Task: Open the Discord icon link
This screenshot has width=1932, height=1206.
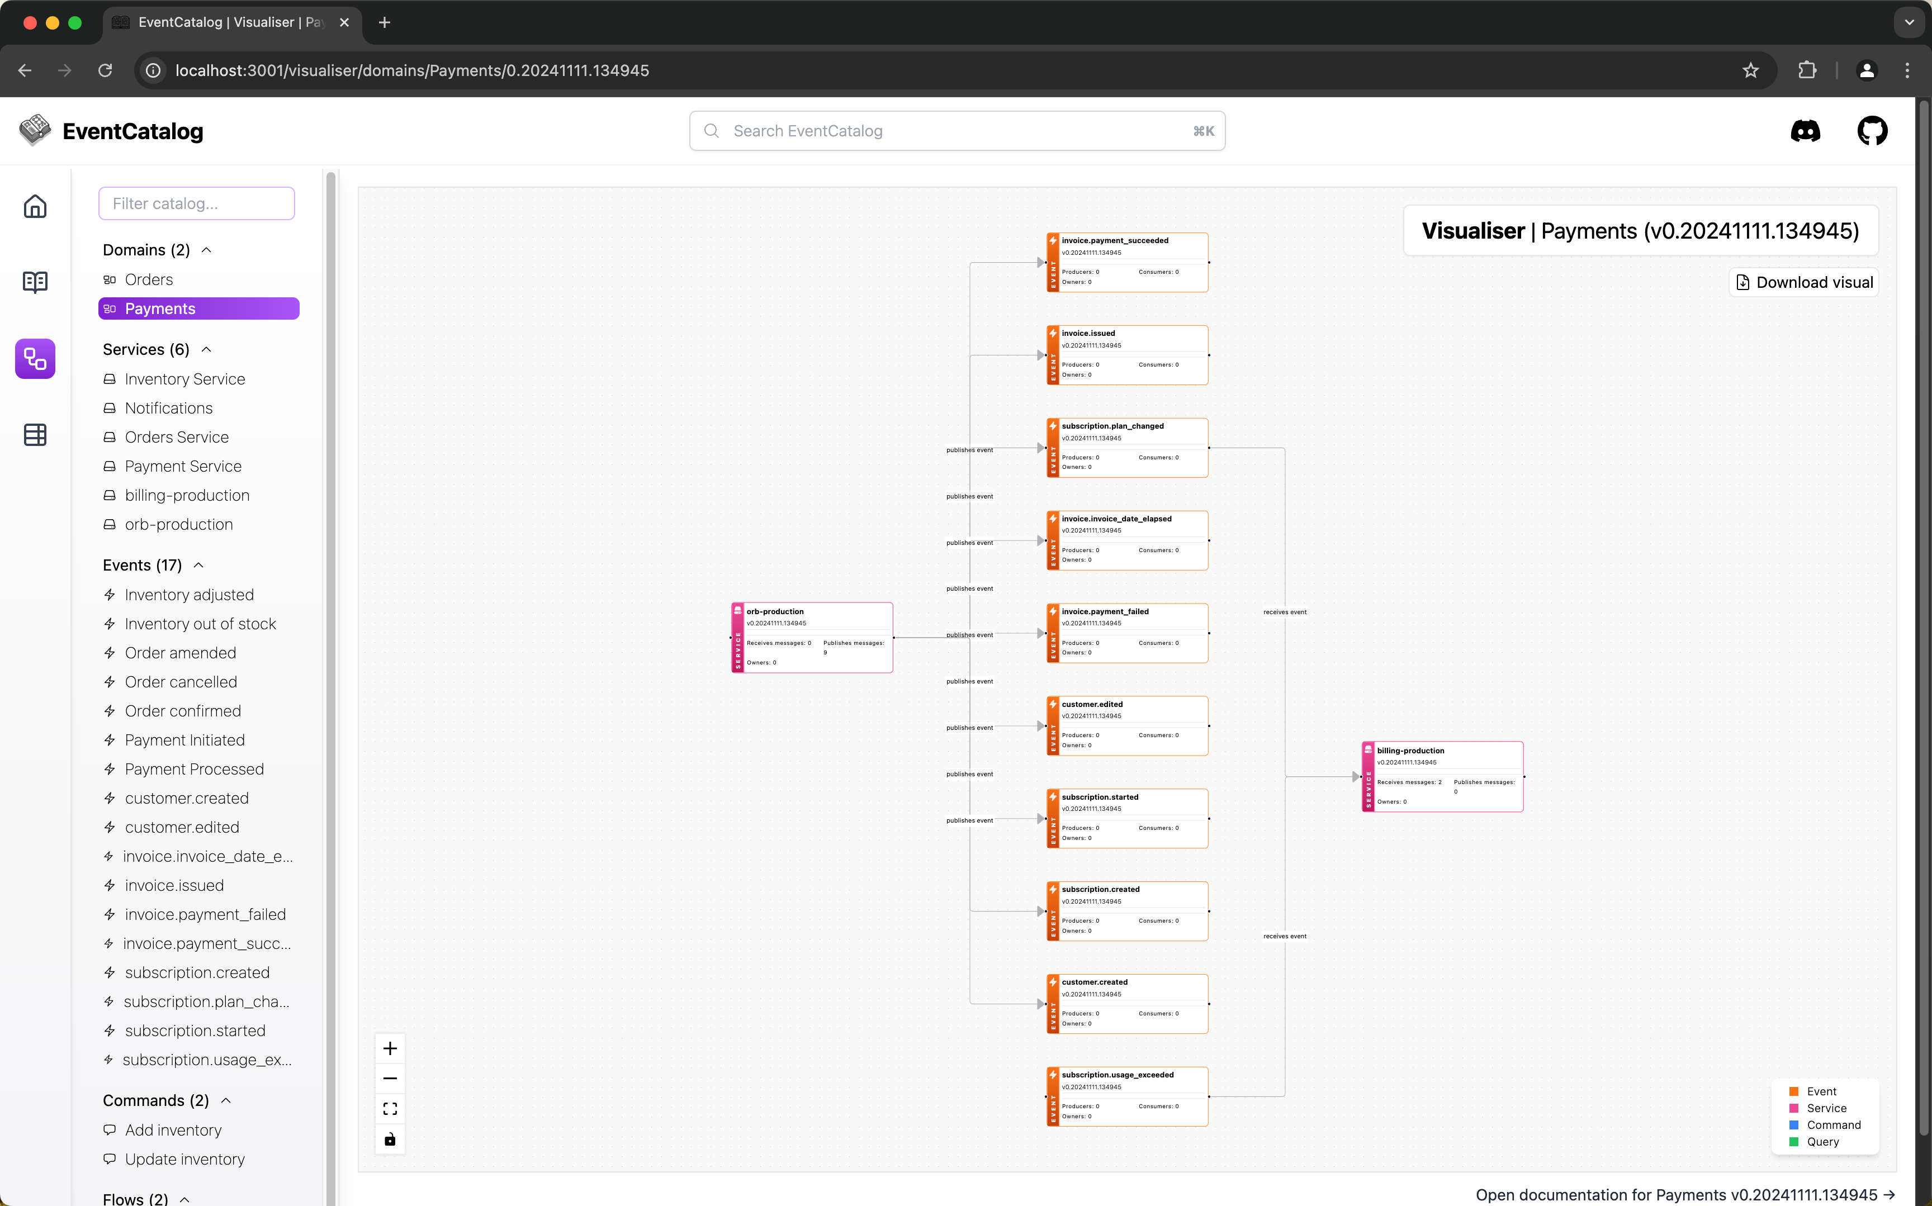Action: [1805, 131]
